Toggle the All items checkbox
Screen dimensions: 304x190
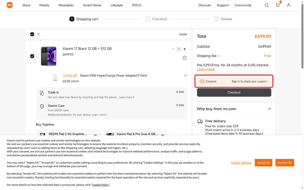(x=32, y=34)
